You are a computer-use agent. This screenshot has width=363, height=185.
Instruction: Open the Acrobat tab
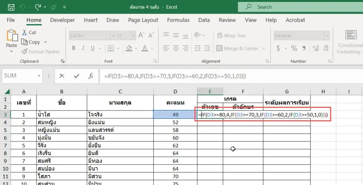[x=295, y=20]
